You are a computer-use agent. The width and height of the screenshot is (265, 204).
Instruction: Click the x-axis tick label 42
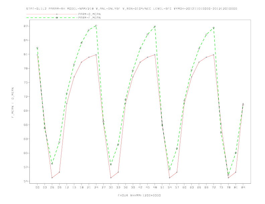click(140, 187)
